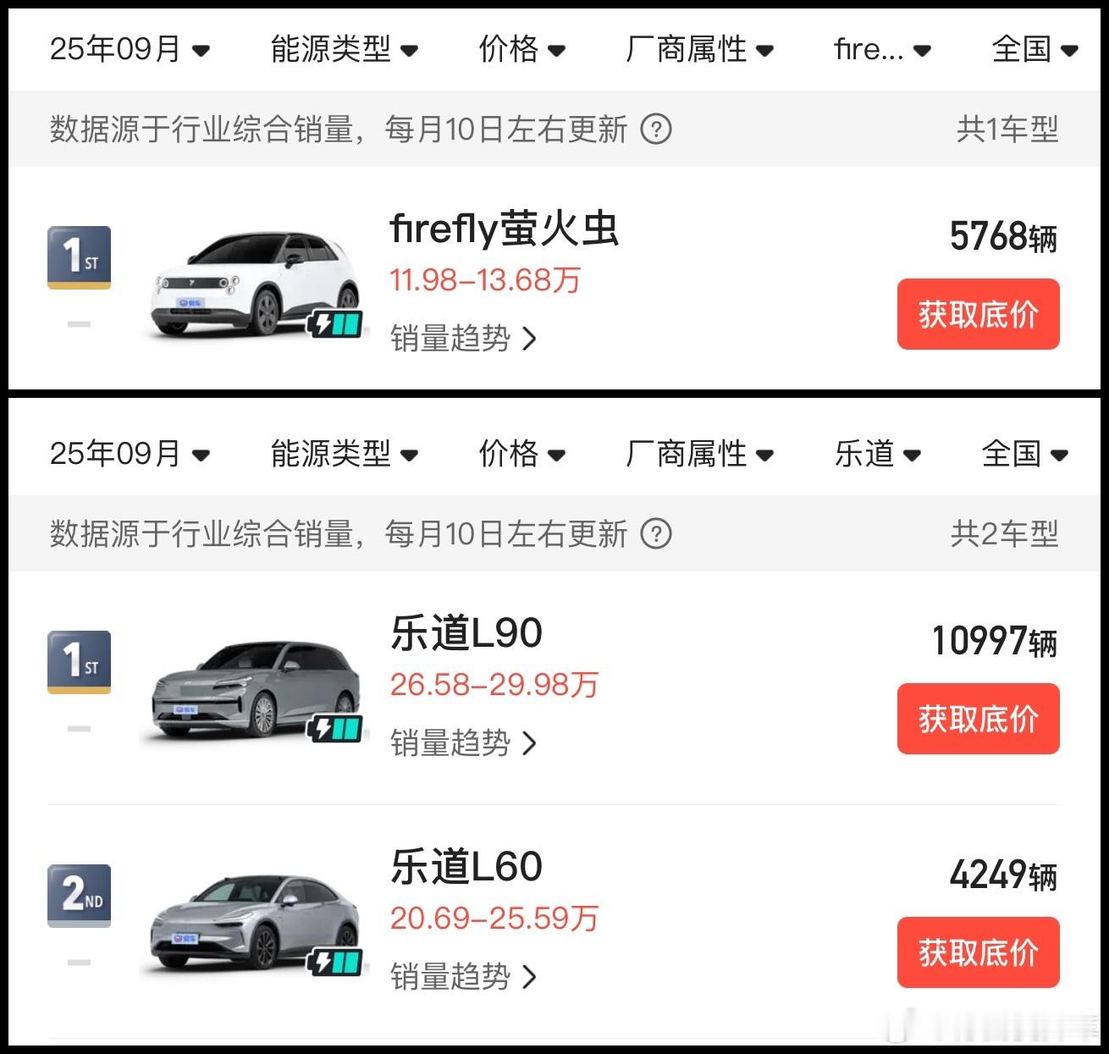The width and height of the screenshot is (1109, 1054).
Task: Click the 1st rank badge beside 乐道L90
Action: (x=79, y=662)
